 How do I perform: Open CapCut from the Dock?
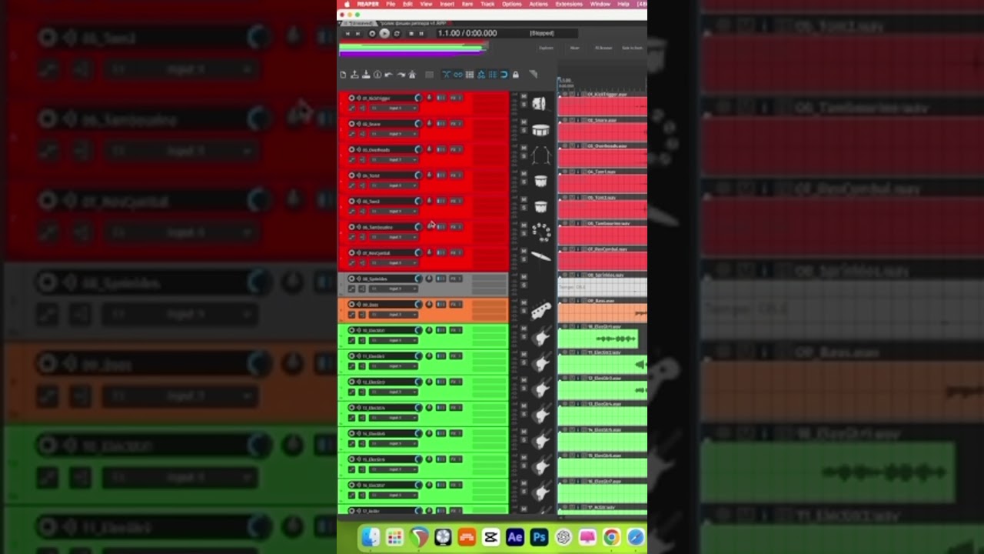[490, 537]
